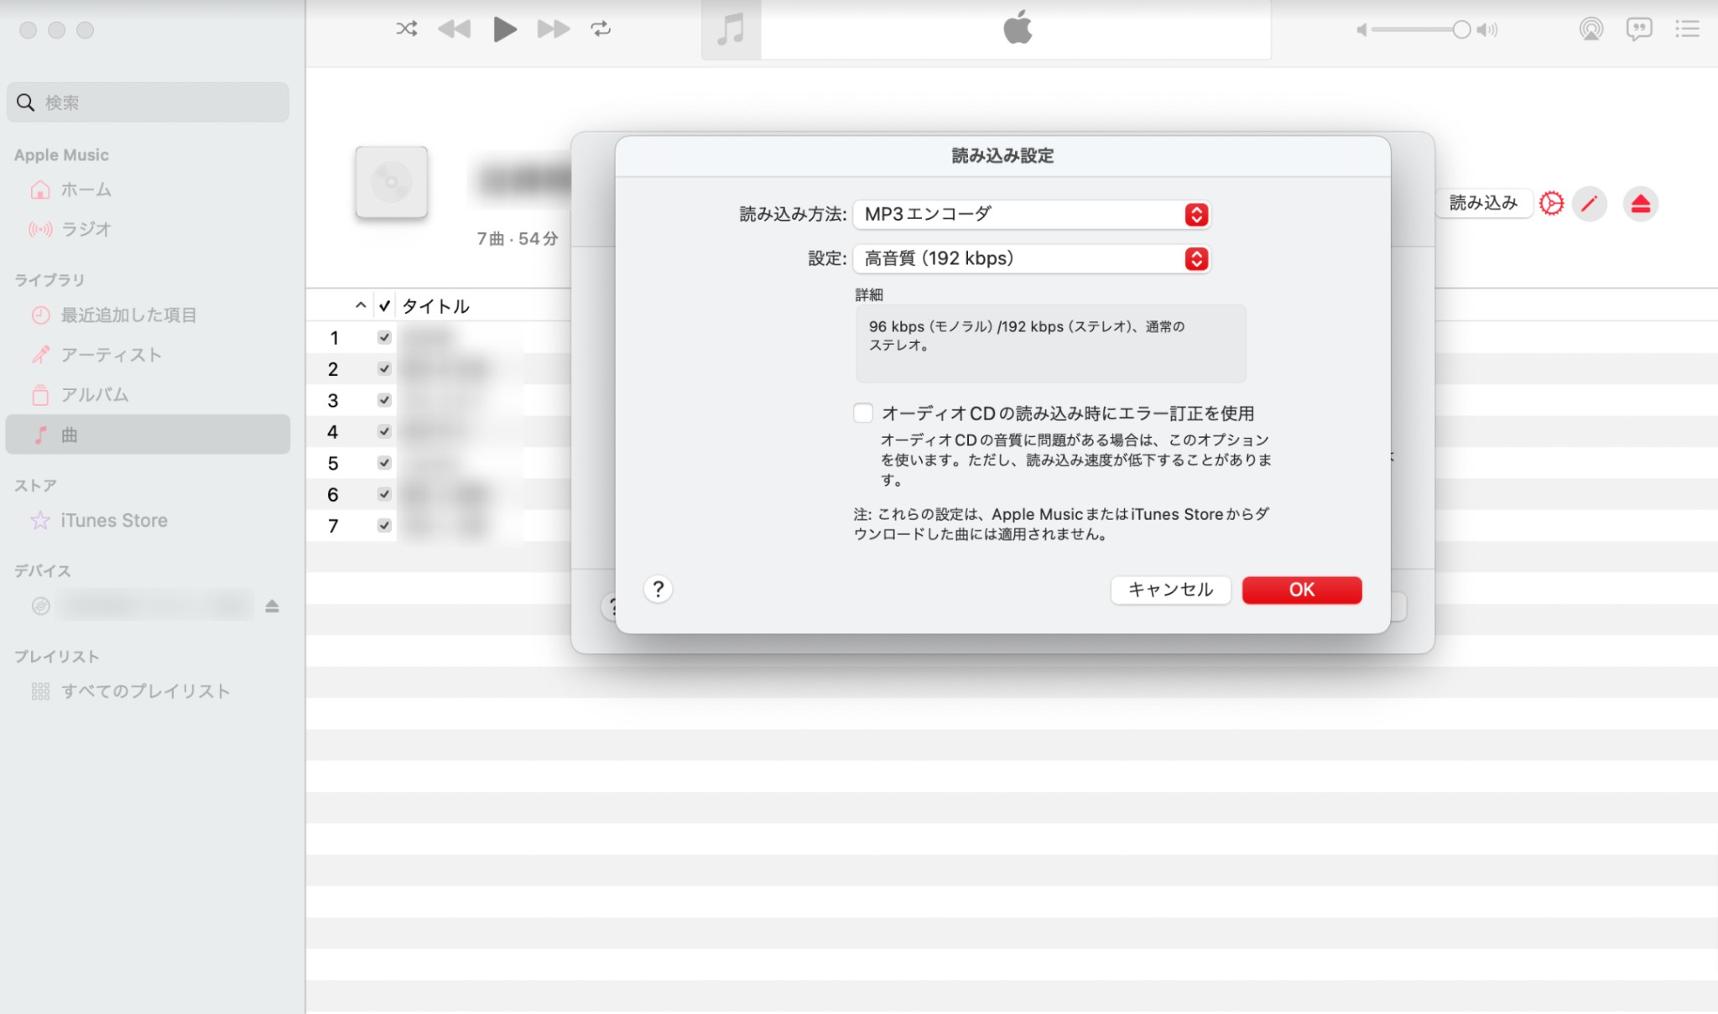
Task: Click the 読み込み import button
Action: (1483, 203)
